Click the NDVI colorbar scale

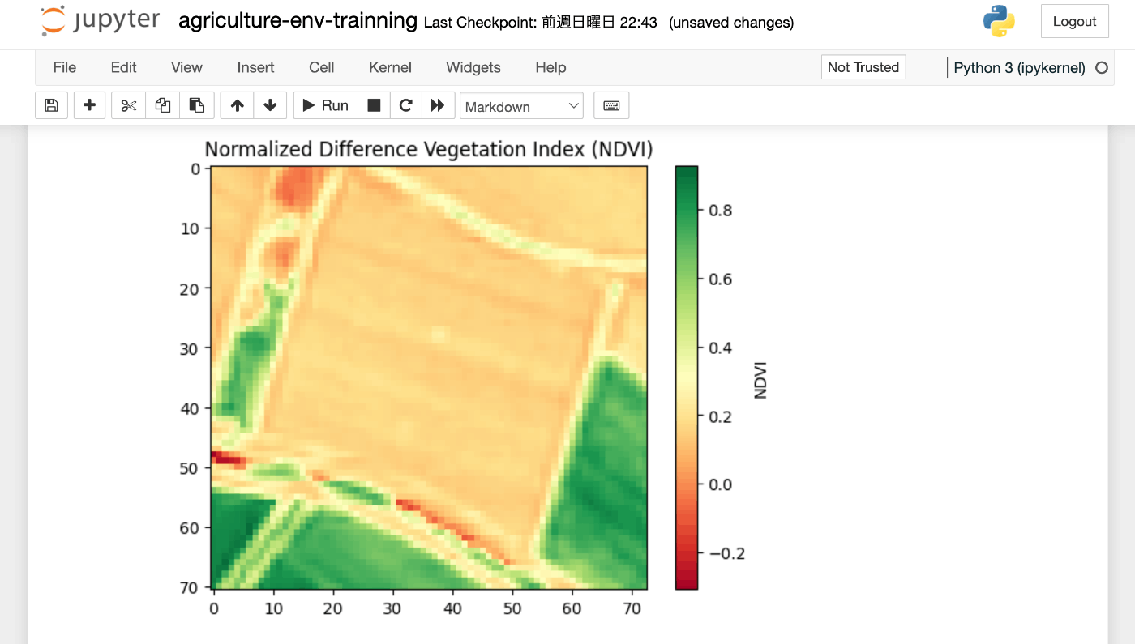[686, 377]
